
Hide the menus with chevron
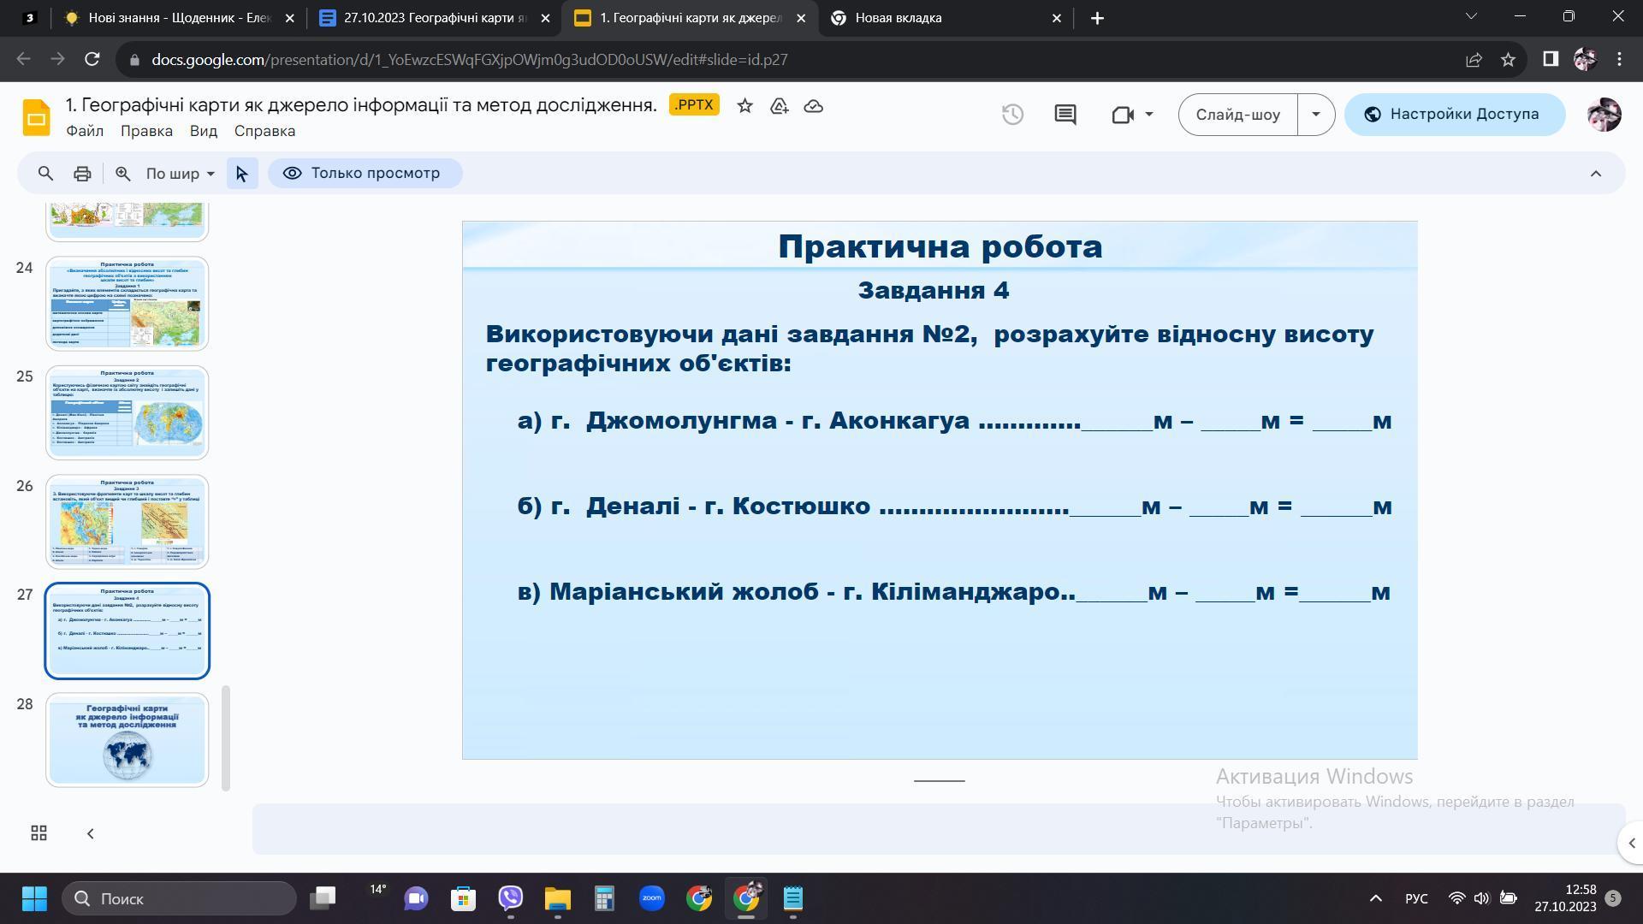[x=1595, y=174]
